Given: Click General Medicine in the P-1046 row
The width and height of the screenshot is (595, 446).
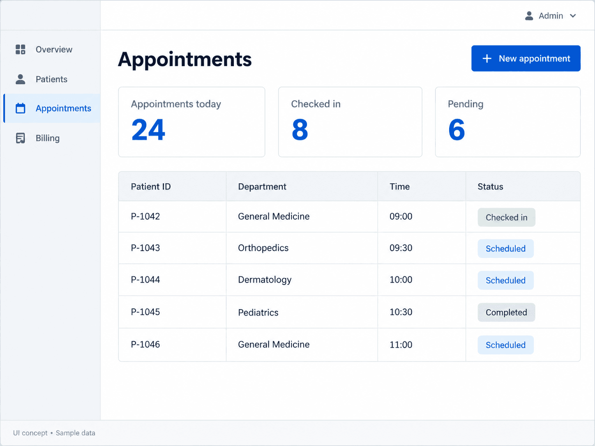Looking at the screenshot, I should (274, 345).
